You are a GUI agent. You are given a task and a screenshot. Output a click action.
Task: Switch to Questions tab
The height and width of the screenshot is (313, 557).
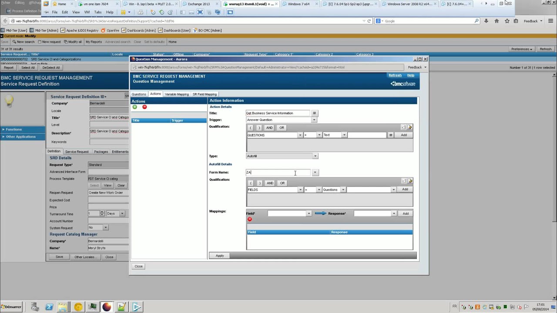(x=139, y=94)
